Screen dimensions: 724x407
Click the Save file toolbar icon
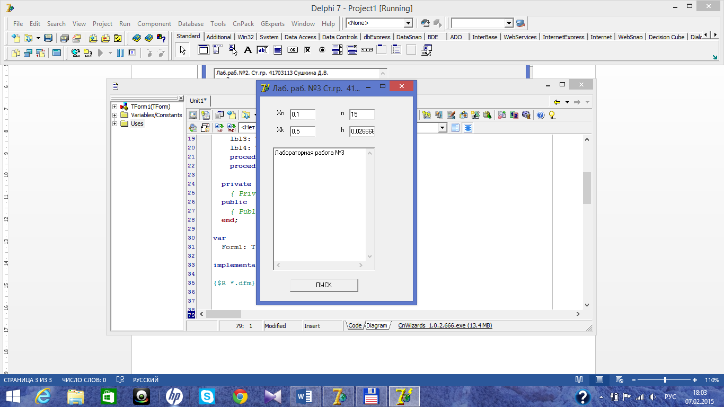(48, 38)
